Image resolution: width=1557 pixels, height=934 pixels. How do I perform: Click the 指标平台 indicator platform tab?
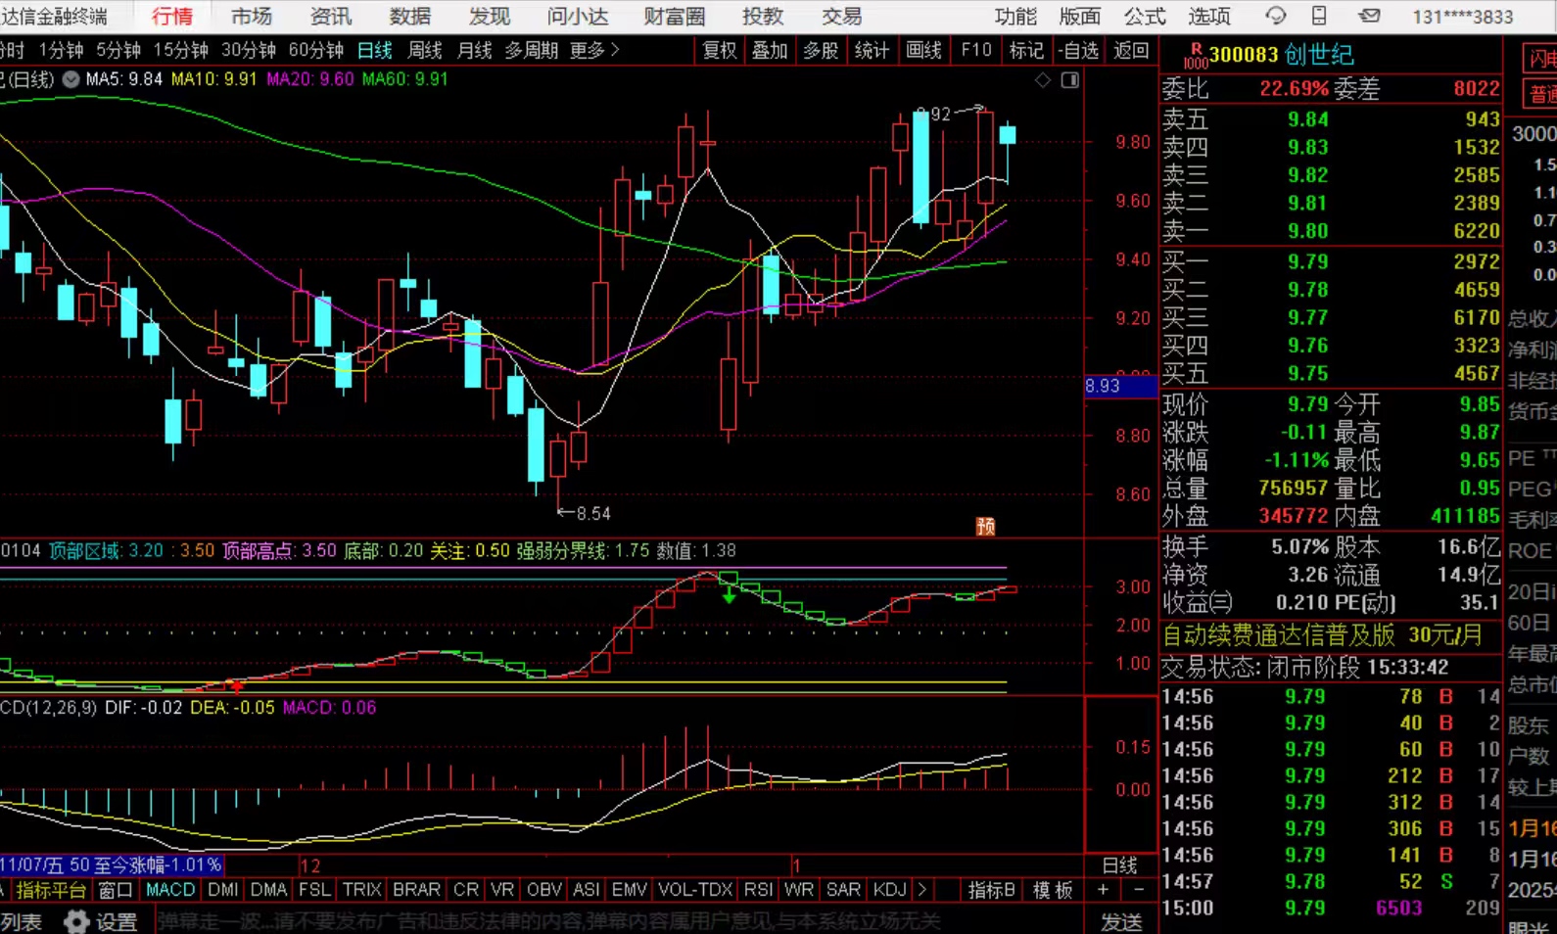[52, 889]
